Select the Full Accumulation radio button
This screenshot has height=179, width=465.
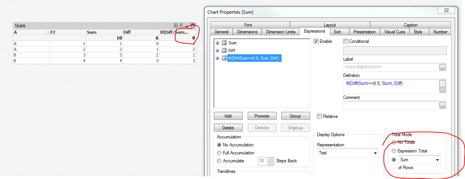click(219, 153)
